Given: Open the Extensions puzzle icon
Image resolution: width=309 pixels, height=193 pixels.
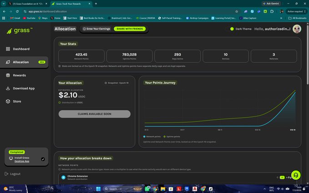Looking at the screenshot, I should (272, 12).
